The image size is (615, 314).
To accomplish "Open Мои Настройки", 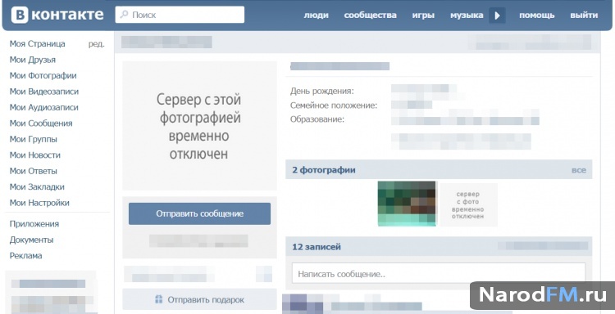I will pyautogui.click(x=39, y=203).
